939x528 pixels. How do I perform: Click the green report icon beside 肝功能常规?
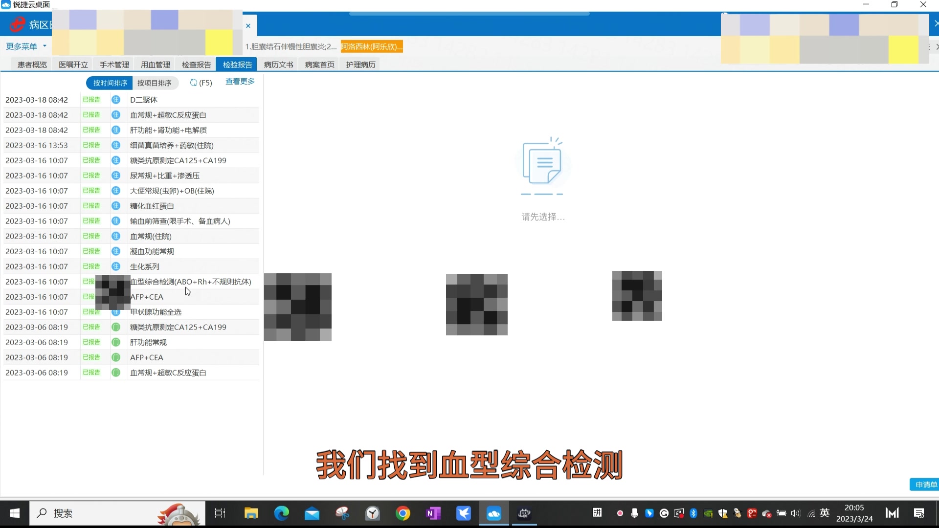116,342
